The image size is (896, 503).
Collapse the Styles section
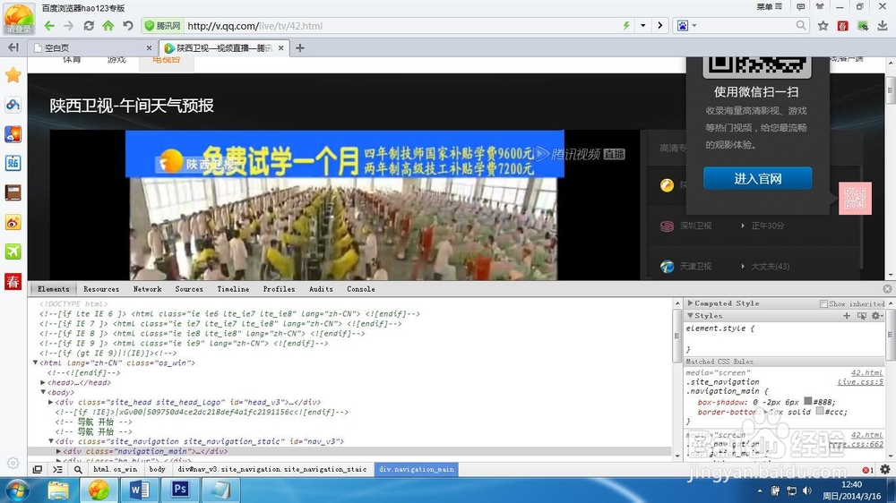(690, 316)
